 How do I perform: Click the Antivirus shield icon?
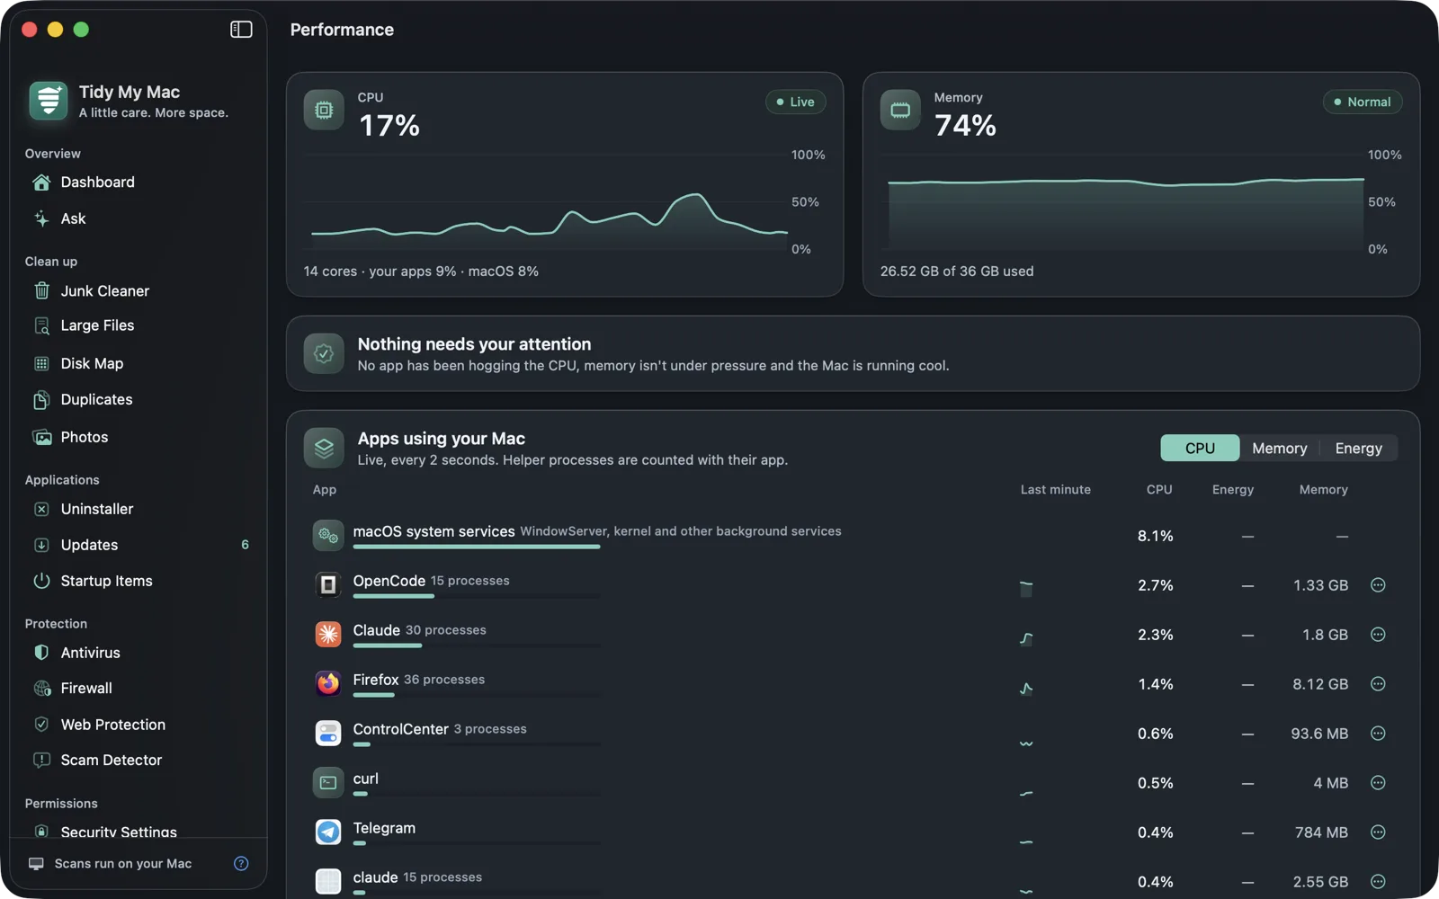tap(41, 653)
